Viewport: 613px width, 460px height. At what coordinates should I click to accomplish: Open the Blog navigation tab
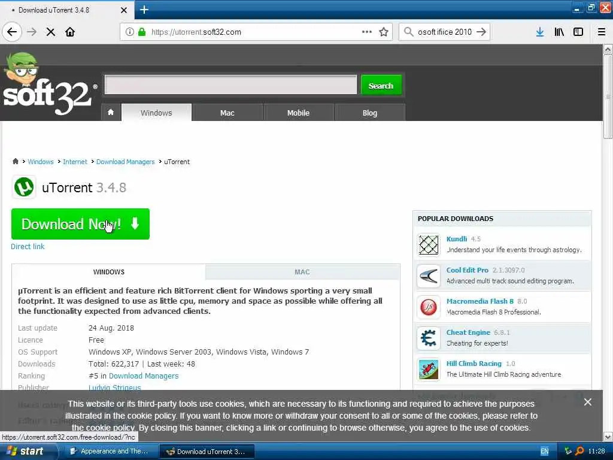click(370, 113)
